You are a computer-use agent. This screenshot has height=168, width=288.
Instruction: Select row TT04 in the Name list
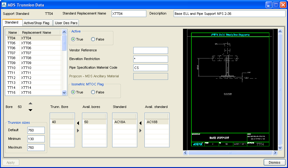34,38
